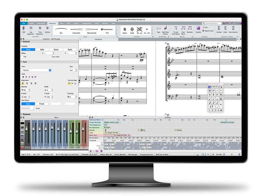Set Text frame to Fixed
The height and width of the screenshot is (196, 262).
[x=42, y=104]
